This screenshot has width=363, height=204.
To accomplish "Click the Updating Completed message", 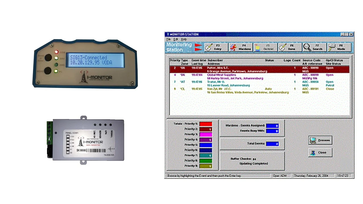I will click(x=254, y=163).
